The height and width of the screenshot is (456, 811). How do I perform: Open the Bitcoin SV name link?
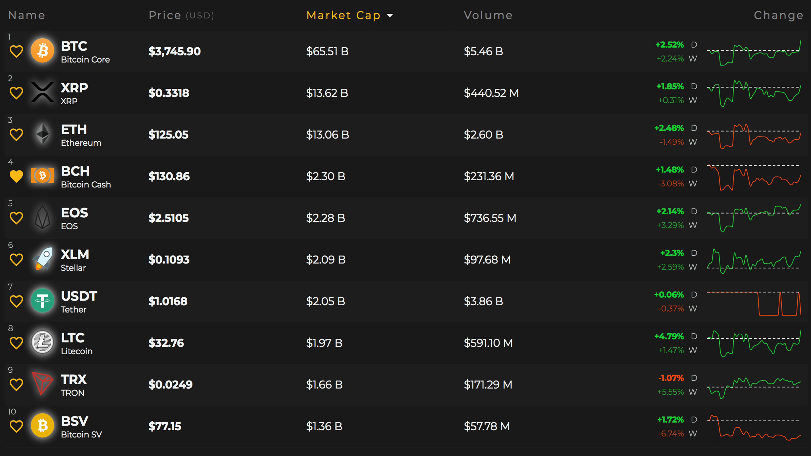click(x=81, y=434)
